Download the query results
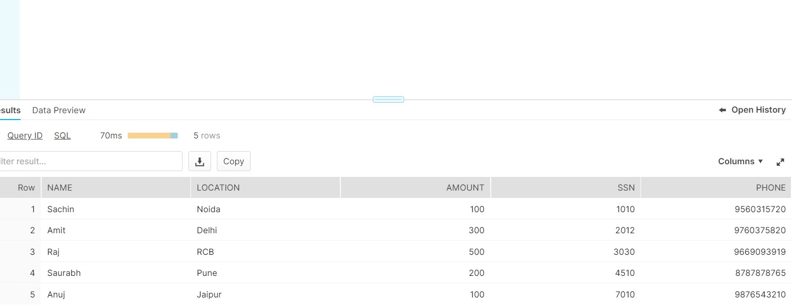 [x=199, y=161]
